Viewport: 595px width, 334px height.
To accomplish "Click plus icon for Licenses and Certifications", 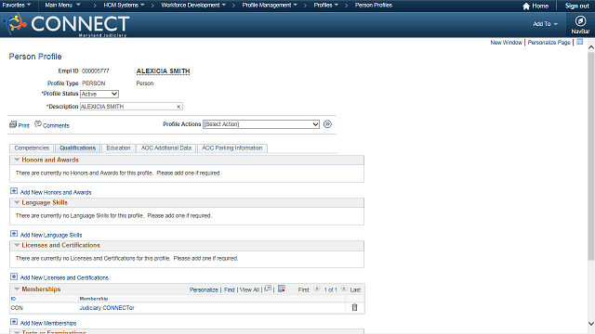I will coord(14,276).
